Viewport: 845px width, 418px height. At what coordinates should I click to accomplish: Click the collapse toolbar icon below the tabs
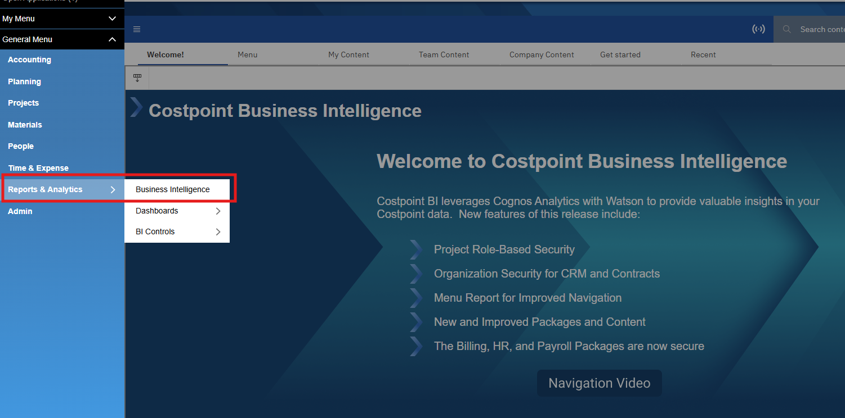pyautogui.click(x=137, y=78)
